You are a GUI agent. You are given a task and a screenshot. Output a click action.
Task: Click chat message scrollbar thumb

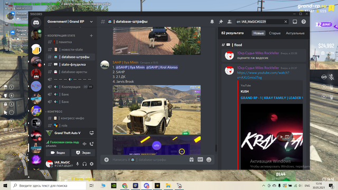(x=216, y=148)
